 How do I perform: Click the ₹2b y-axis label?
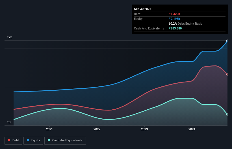pos(10,37)
